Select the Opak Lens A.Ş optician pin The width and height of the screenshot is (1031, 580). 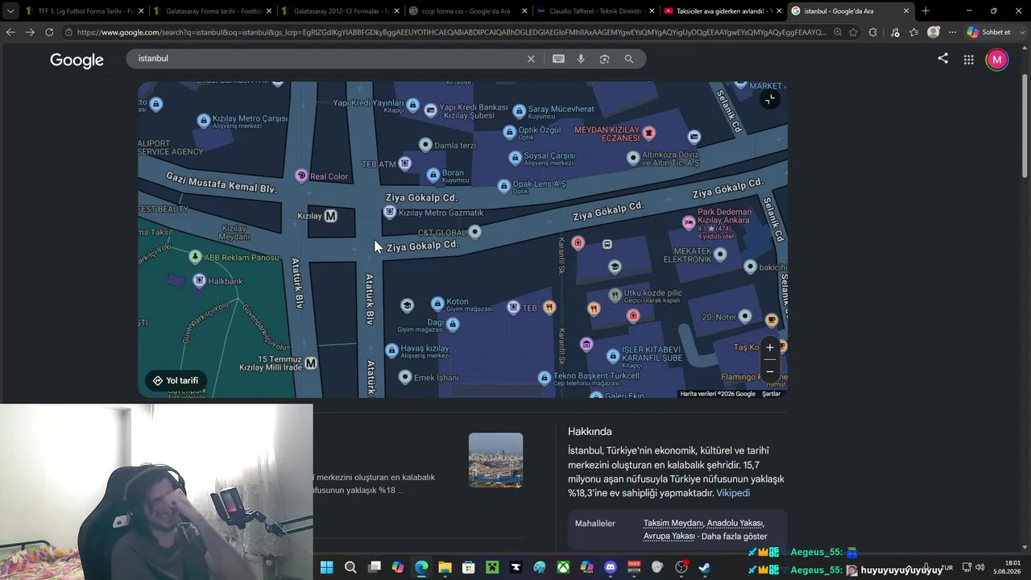point(504,185)
